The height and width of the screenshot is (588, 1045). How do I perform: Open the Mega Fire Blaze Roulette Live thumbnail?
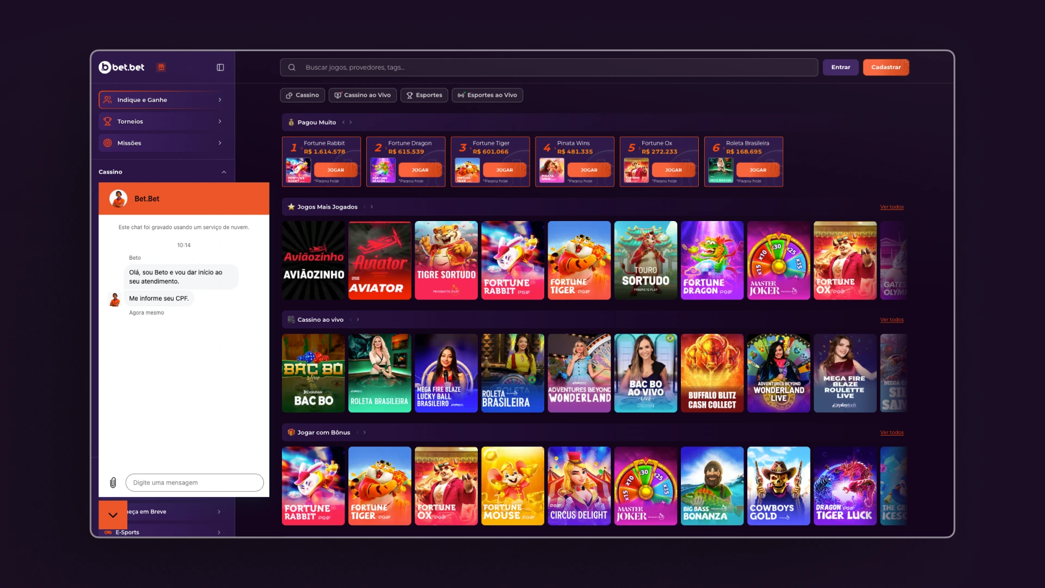[845, 373]
